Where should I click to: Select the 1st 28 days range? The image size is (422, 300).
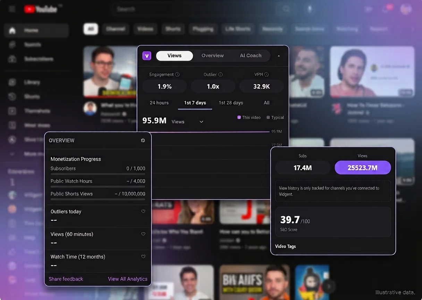(x=231, y=103)
